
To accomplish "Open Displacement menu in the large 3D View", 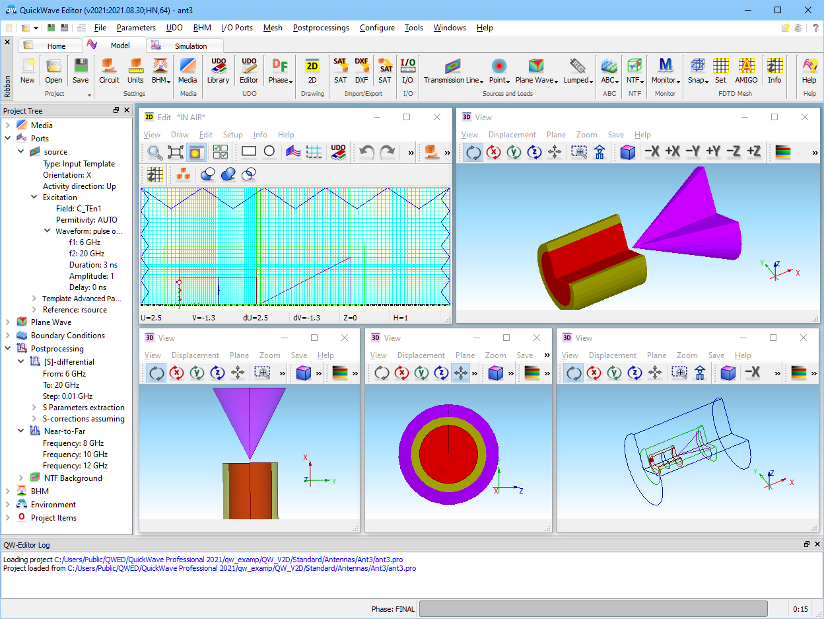I will tap(512, 135).
